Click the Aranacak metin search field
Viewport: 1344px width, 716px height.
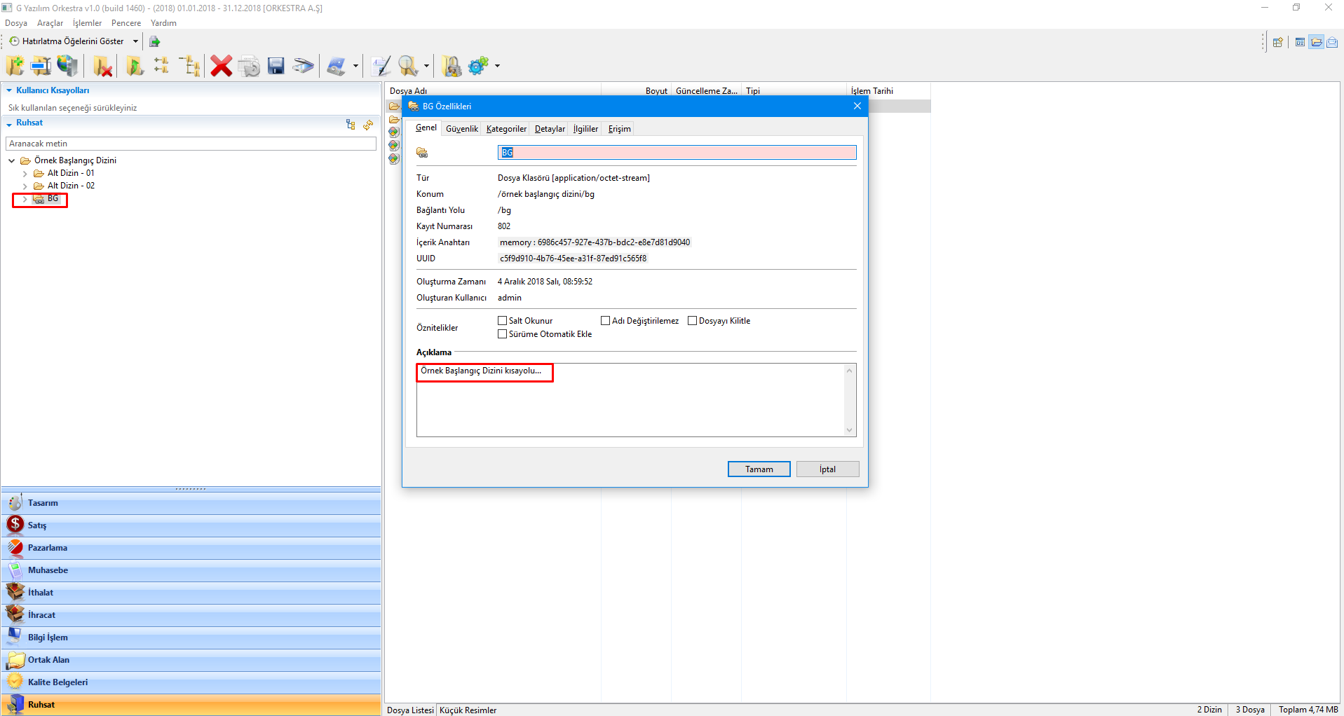(x=191, y=144)
